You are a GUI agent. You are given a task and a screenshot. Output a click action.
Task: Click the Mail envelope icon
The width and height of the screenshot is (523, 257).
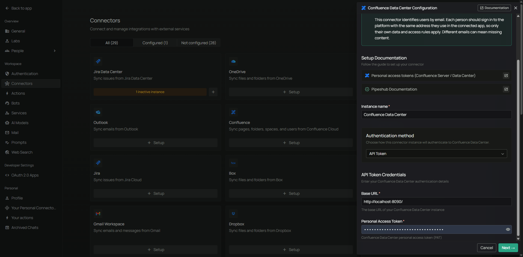click(7, 133)
